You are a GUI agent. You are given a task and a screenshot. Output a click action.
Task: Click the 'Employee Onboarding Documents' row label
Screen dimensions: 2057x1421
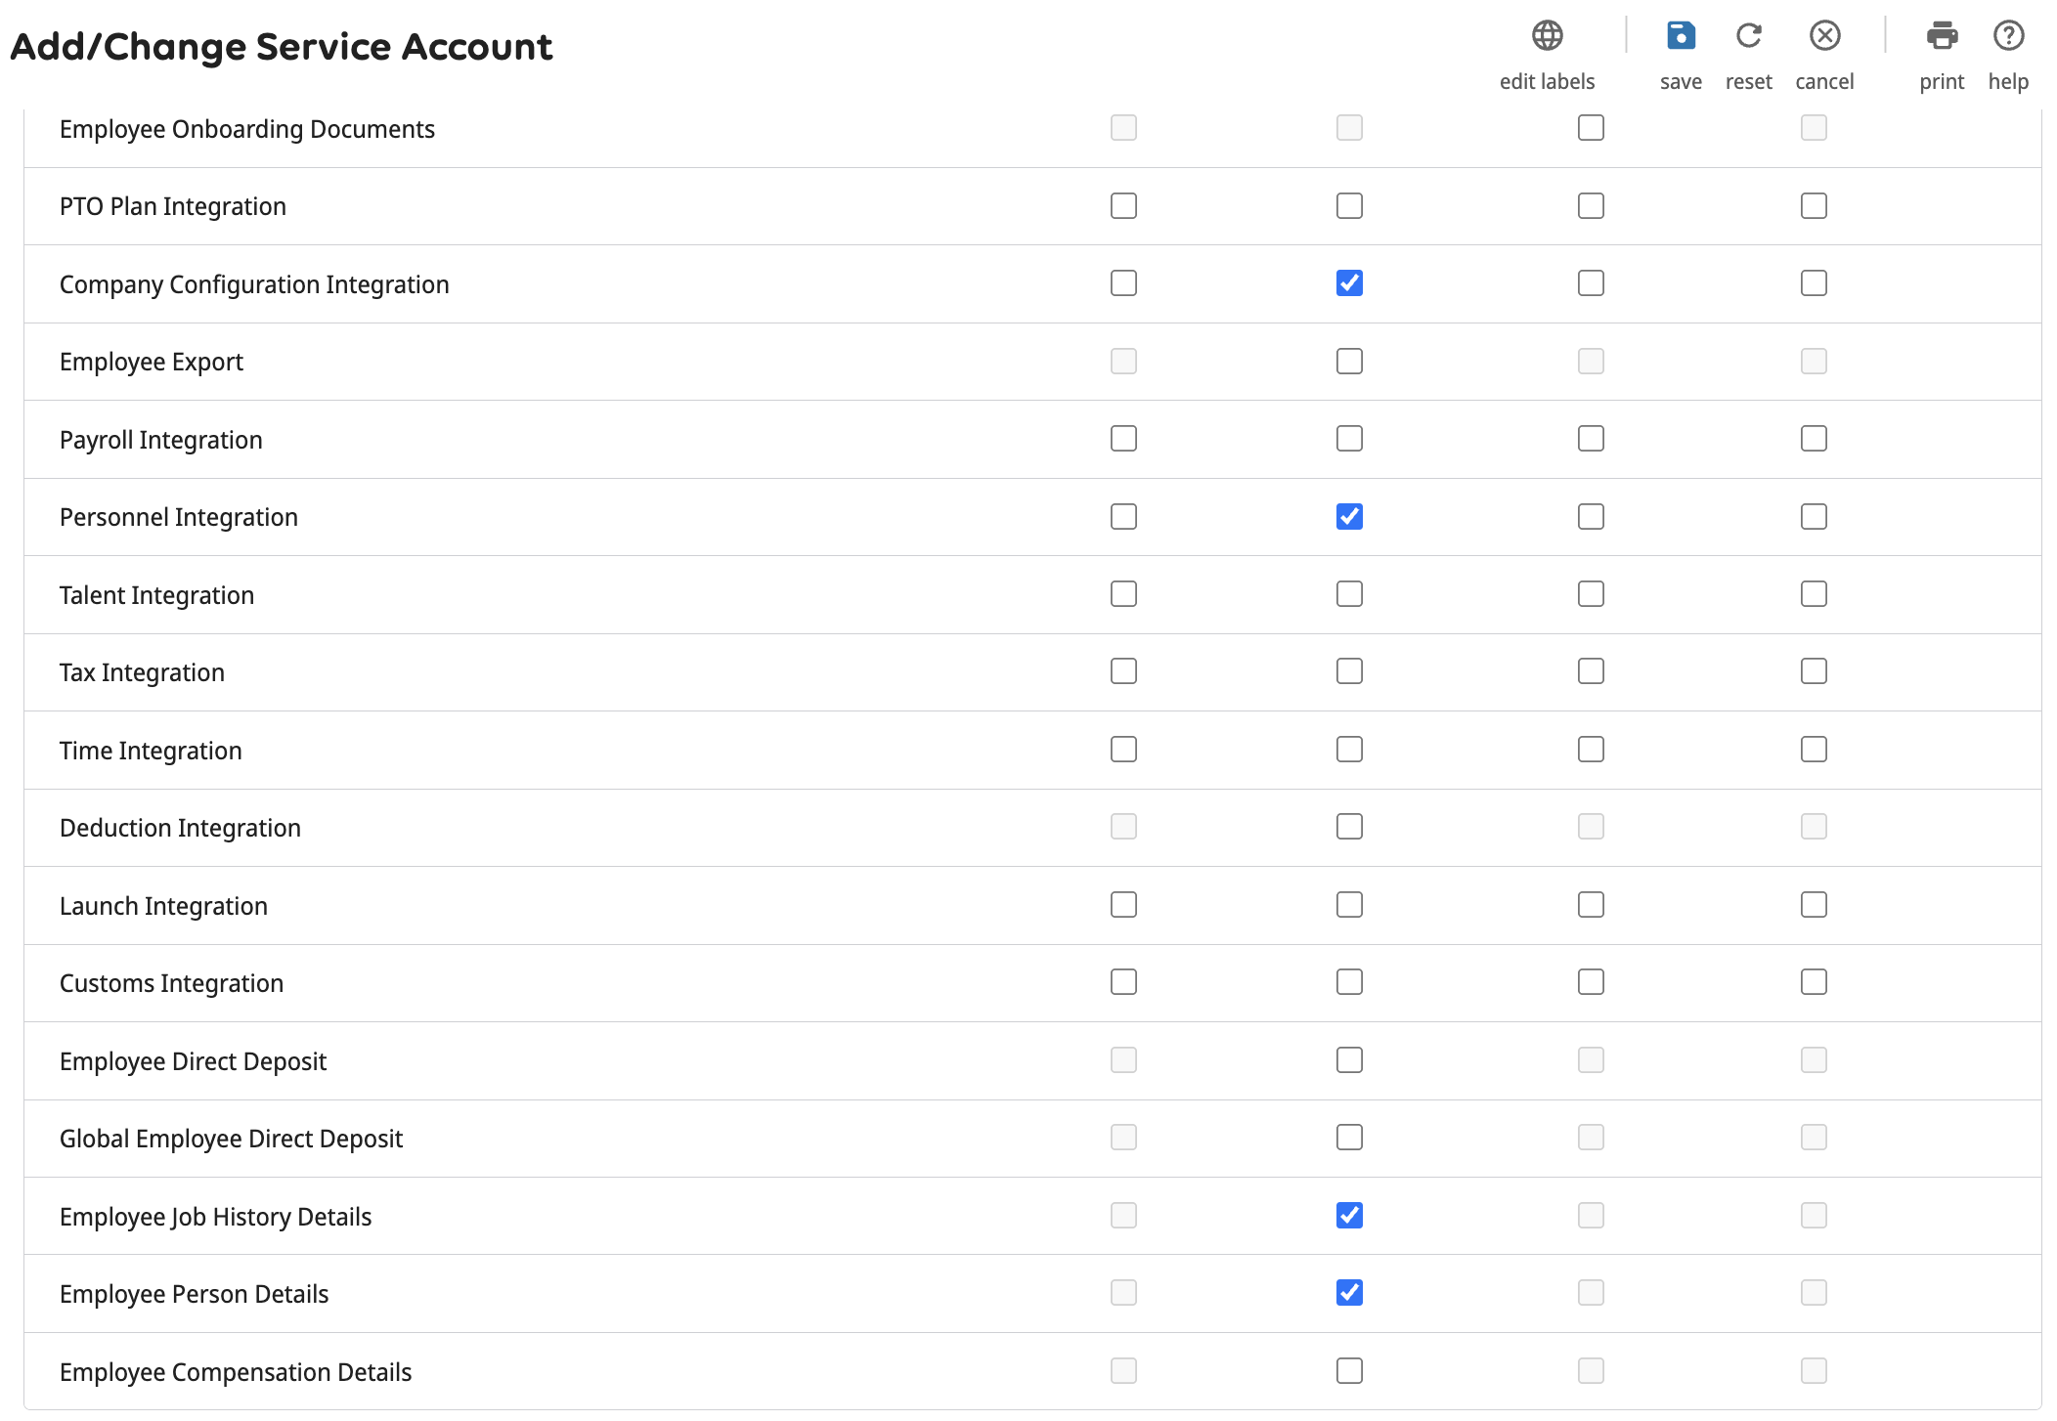point(246,129)
